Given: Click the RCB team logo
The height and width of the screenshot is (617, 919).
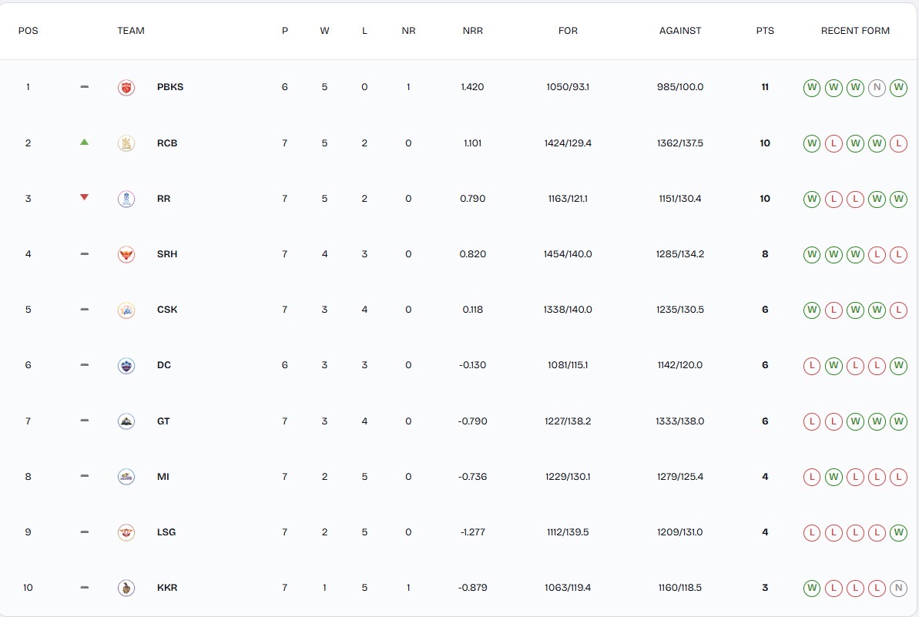Looking at the screenshot, I should pos(126,143).
